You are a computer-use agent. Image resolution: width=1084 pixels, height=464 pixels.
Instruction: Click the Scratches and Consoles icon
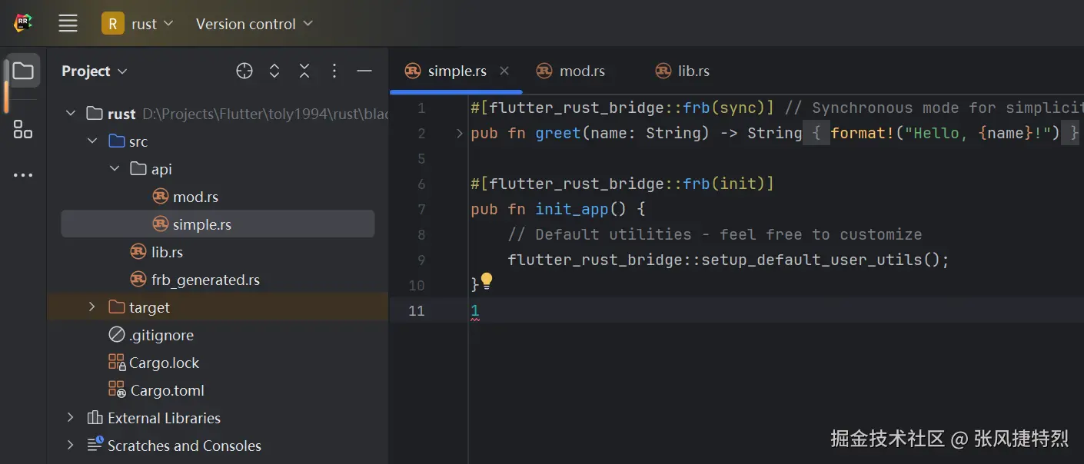coord(95,446)
